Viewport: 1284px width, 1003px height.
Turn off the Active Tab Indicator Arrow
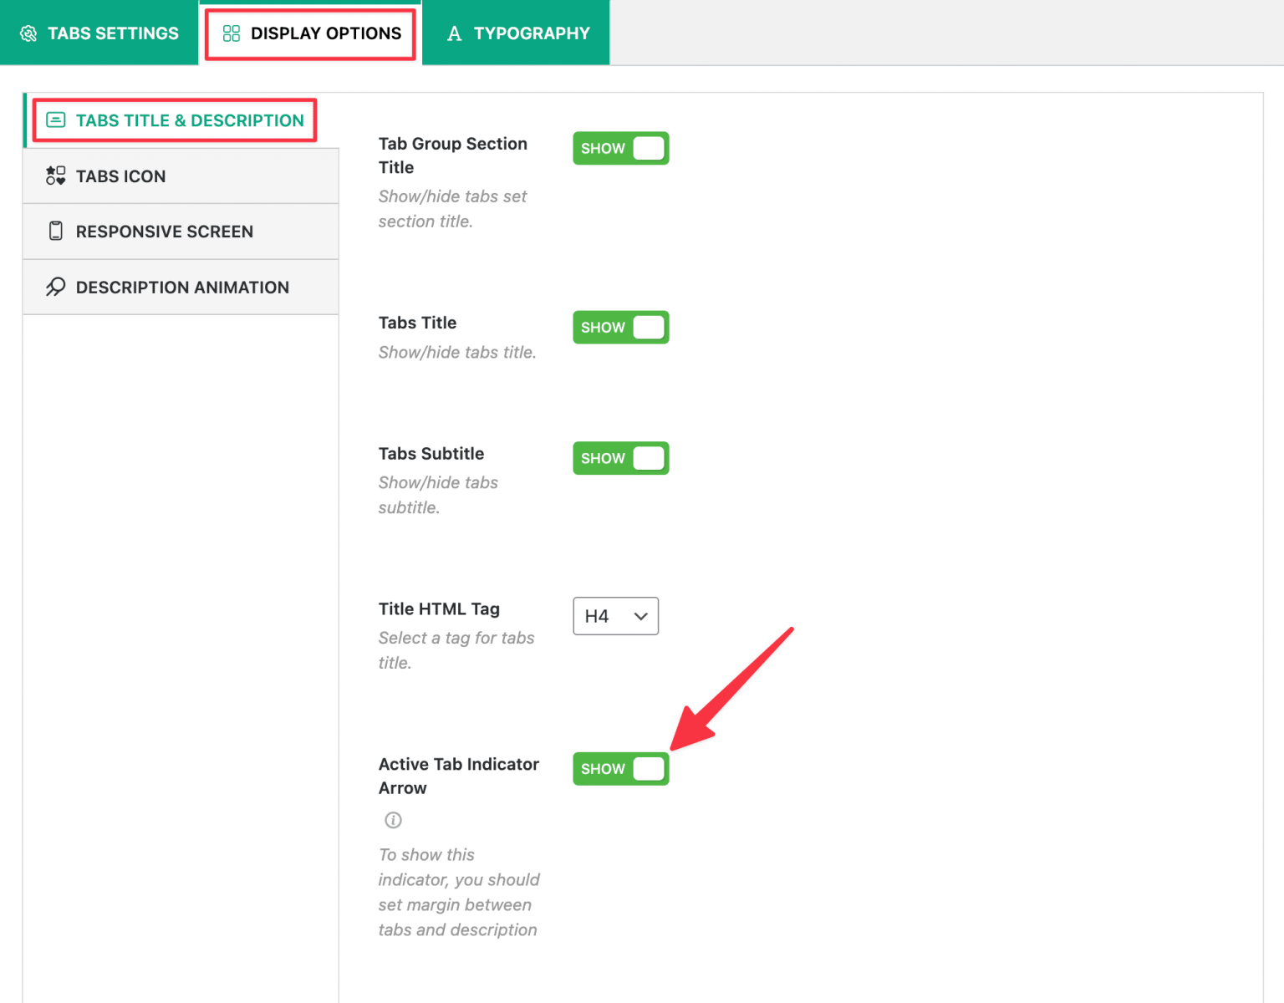(x=620, y=768)
